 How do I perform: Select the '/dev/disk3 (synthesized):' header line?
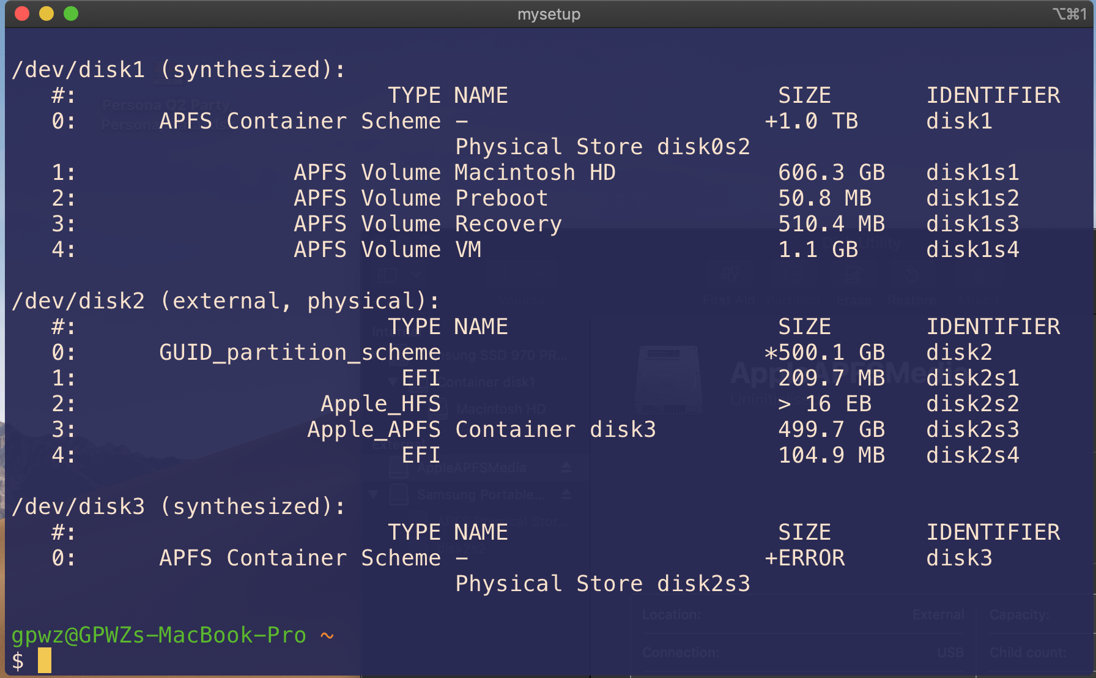pos(179,507)
